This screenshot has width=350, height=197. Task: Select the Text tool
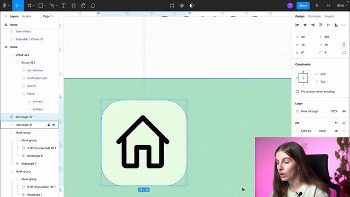click(x=63, y=5)
